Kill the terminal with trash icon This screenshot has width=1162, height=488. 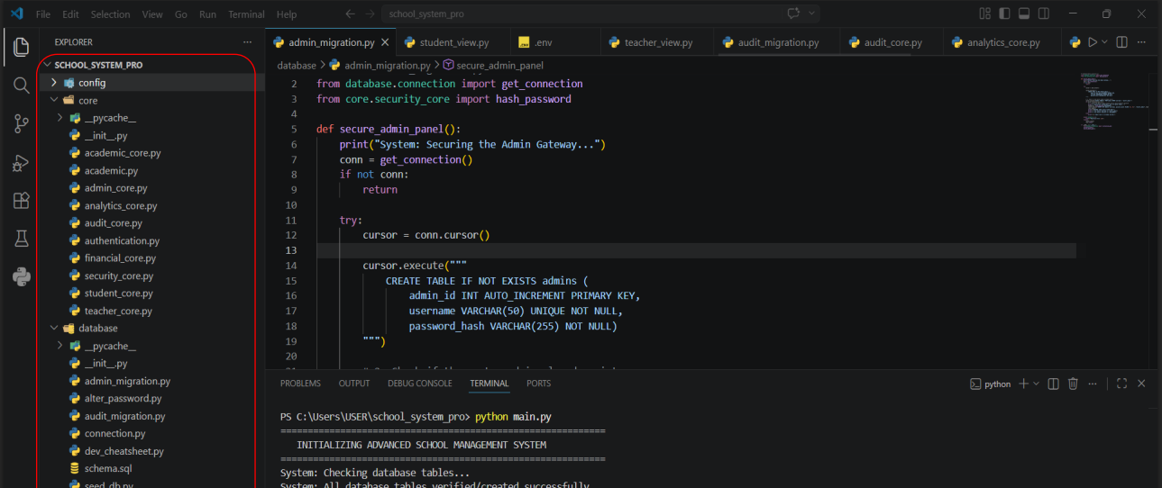coord(1073,384)
